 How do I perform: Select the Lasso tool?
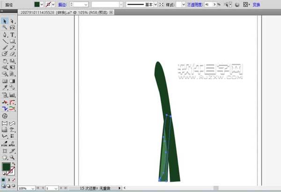pyautogui.click(x=12, y=28)
